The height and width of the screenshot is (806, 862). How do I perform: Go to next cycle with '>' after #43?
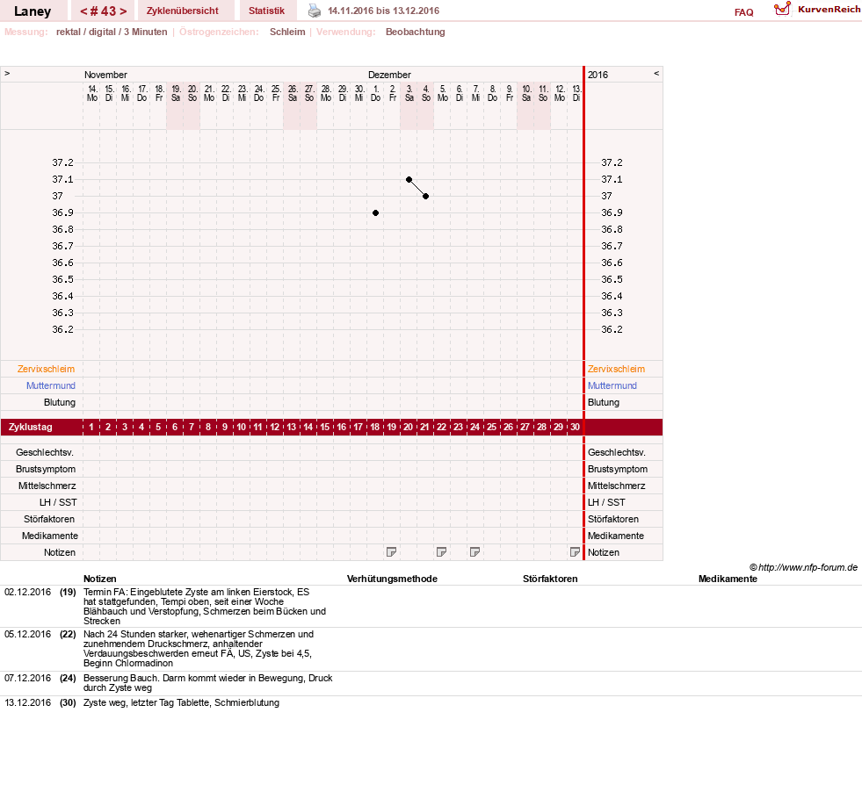[x=123, y=11]
